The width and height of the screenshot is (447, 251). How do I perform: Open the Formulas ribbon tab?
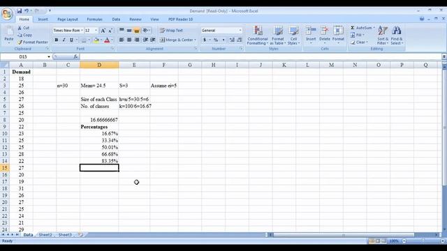pos(95,20)
